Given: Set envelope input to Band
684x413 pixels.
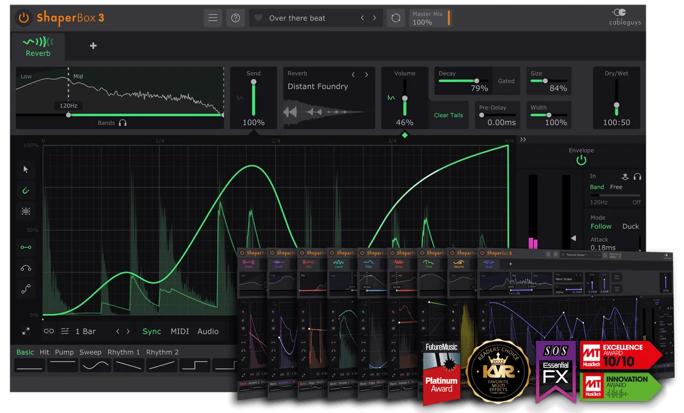Looking at the screenshot, I should (597, 187).
